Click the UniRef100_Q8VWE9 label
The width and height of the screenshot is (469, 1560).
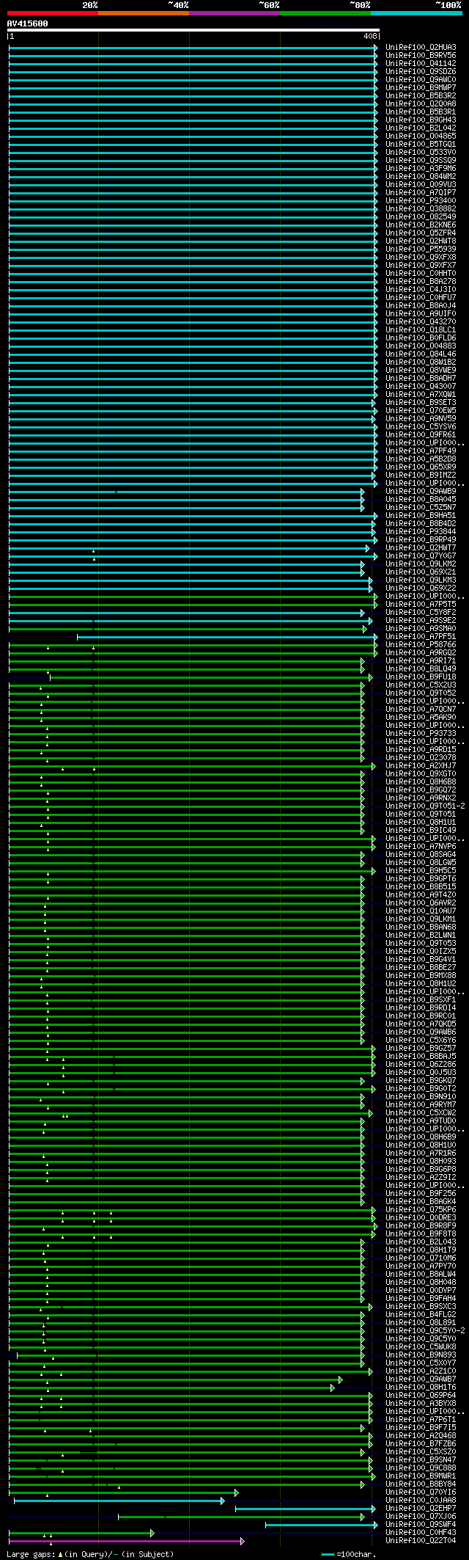pyautogui.click(x=421, y=371)
